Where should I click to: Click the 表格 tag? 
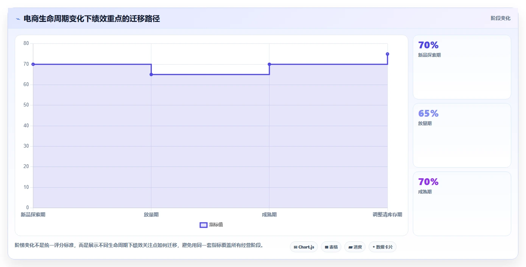[331, 247]
